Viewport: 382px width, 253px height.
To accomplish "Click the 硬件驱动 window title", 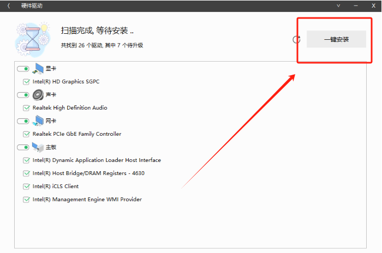I will (x=32, y=6).
